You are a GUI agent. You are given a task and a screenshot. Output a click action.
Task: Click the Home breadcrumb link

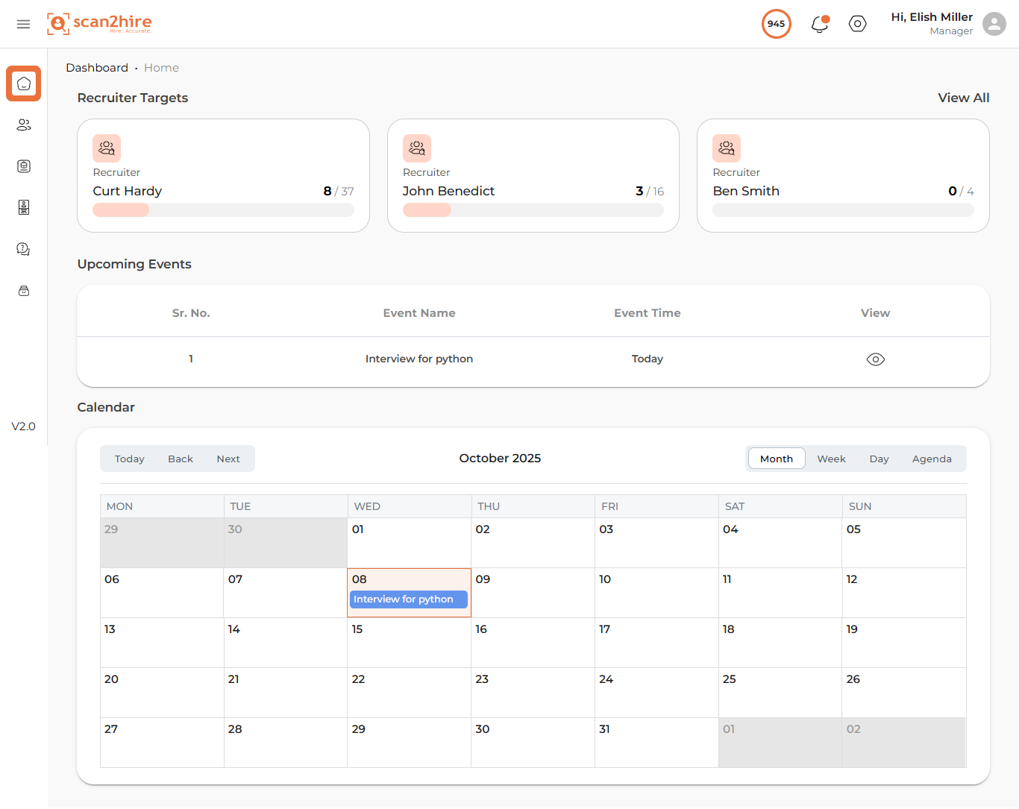tap(161, 68)
